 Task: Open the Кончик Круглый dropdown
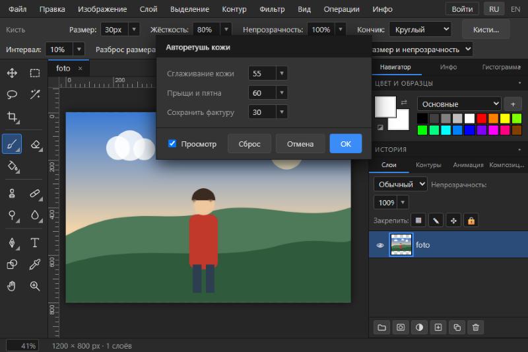tap(420, 29)
